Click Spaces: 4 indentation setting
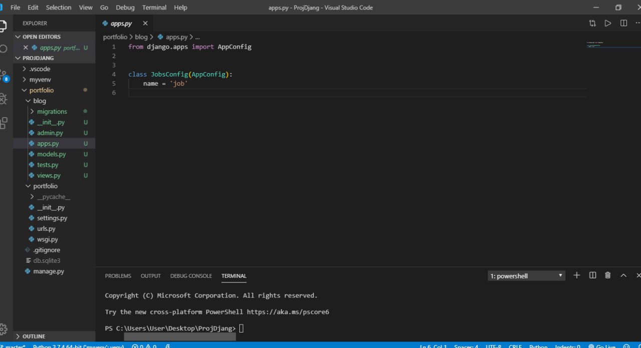 [x=466, y=345]
